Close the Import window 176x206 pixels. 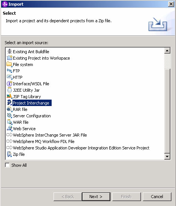[x=171, y=4]
